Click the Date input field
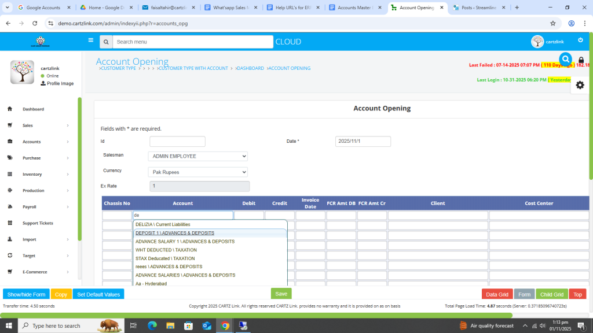The width and height of the screenshot is (593, 333). pyautogui.click(x=363, y=142)
